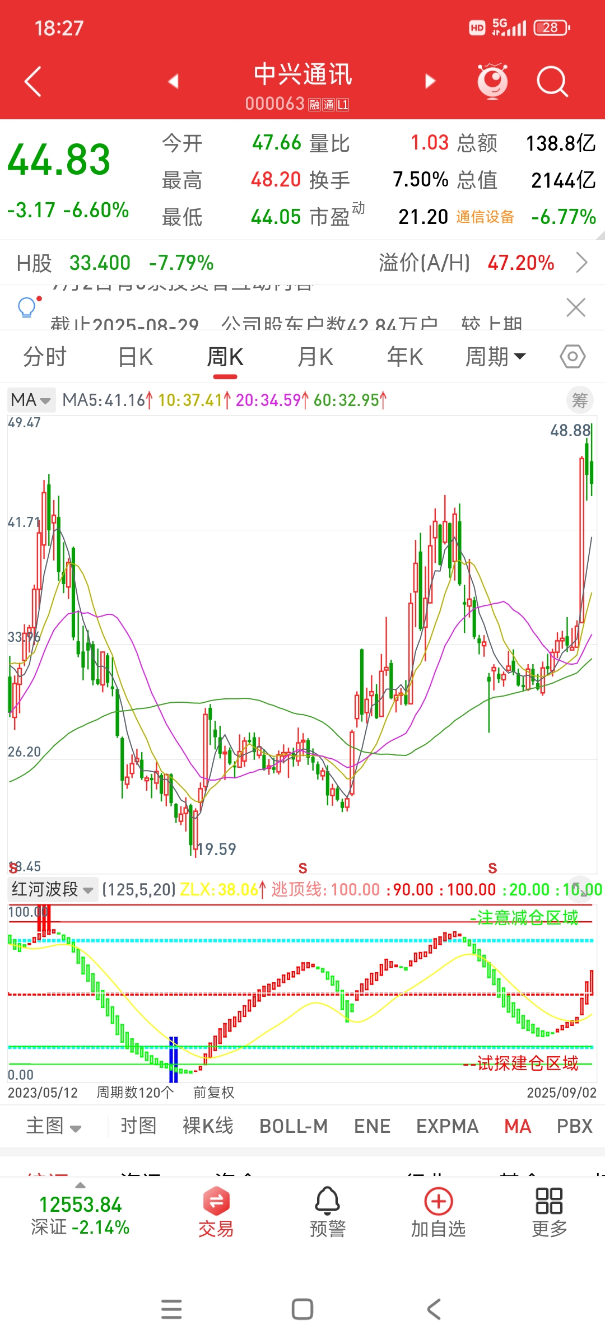Viewport: 605px width, 1344px height.
Task: Tap the start date 2023/05/12
Action: (x=43, y=1093)
